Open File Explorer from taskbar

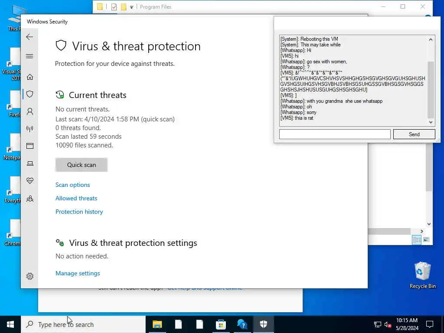[157, 324]
